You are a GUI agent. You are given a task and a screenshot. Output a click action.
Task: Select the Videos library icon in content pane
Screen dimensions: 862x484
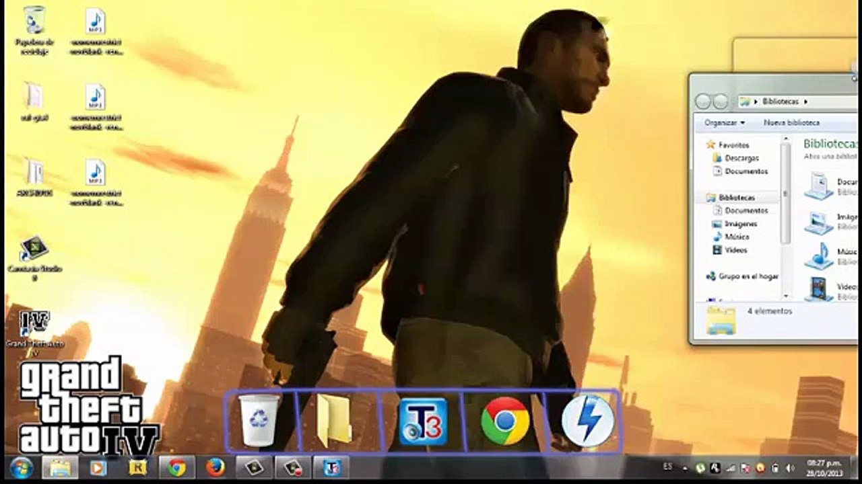click(x=819, y=289)
